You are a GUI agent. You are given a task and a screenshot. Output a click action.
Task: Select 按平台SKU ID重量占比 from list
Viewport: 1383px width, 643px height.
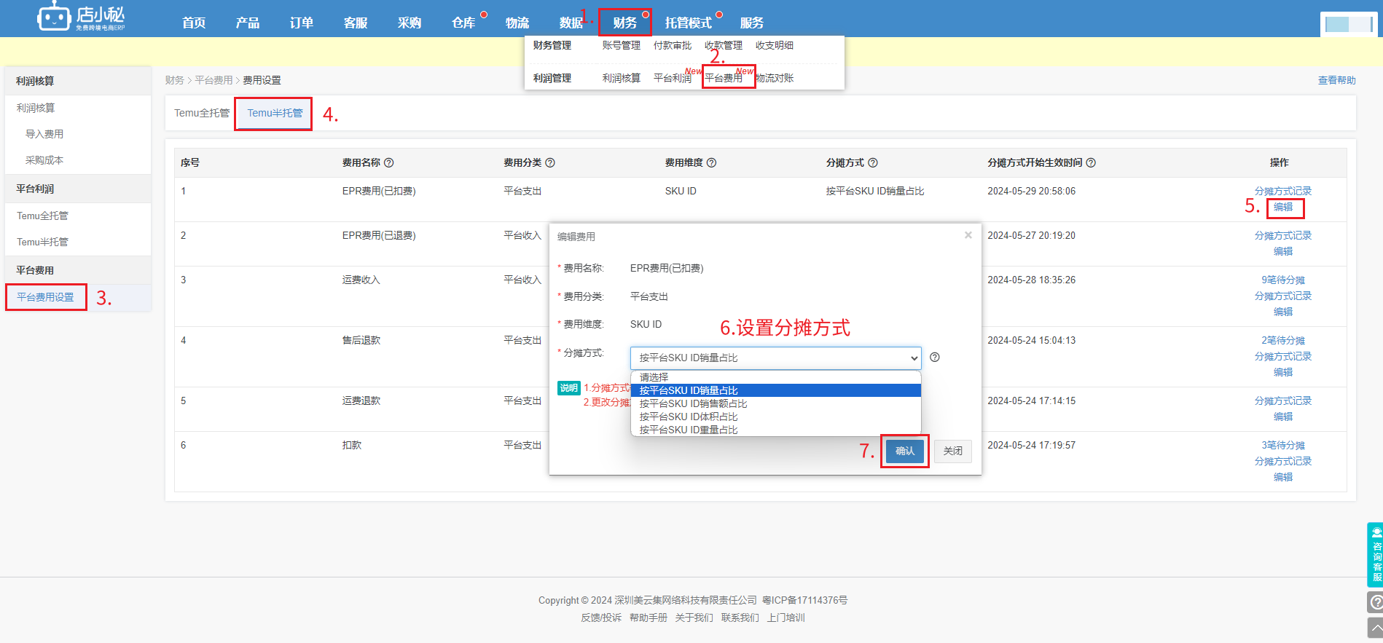[689, 430]
